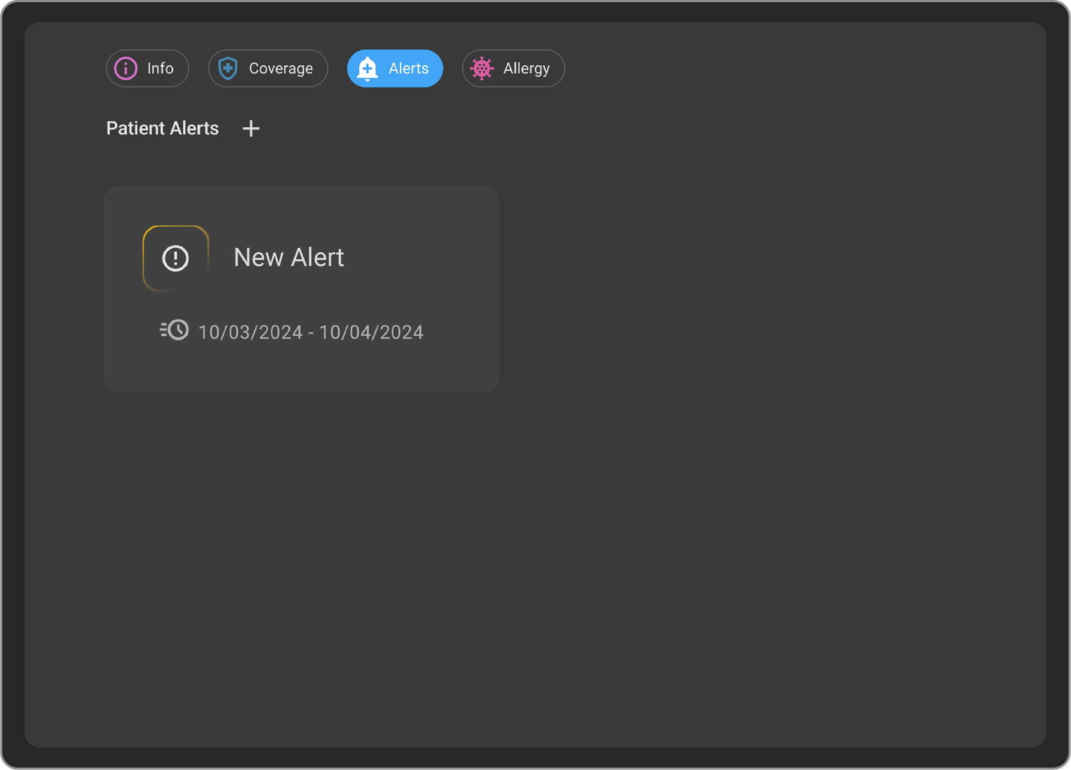Screen dimensions: 1071x770
Task: Switch to the Info tab
Action: pos(148,68)
